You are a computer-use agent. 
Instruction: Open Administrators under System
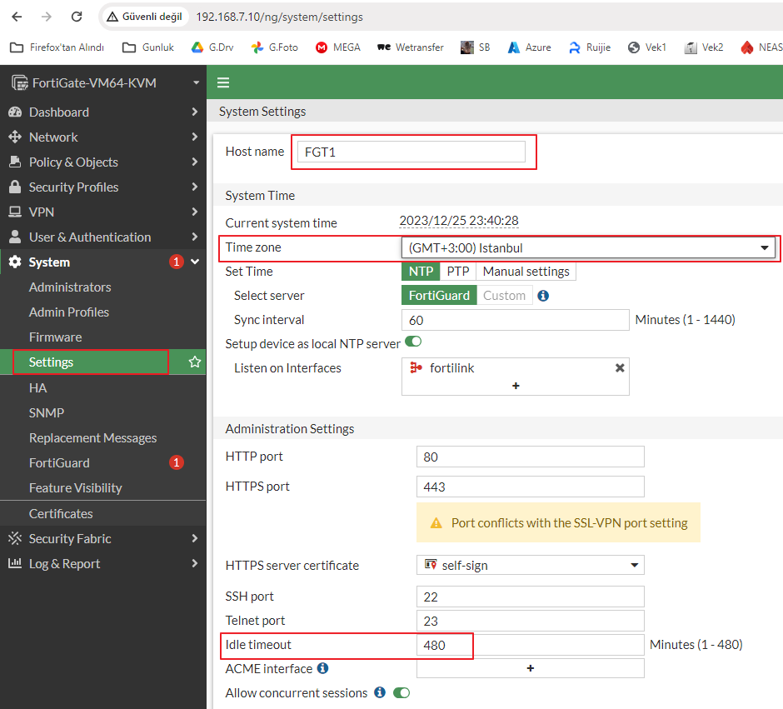click(x=70, y=287)
